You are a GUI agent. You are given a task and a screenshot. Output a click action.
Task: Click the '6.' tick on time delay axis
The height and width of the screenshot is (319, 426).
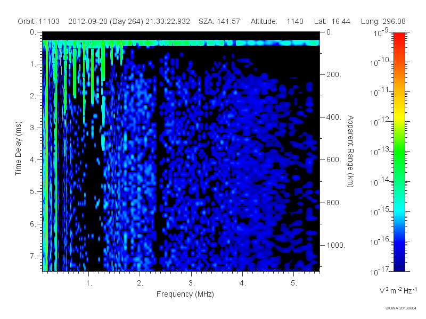pos(33,224)
